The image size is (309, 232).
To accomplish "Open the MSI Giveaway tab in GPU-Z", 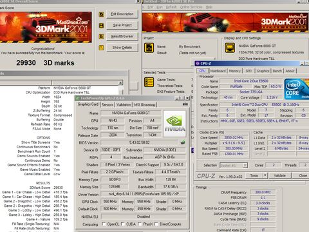I will [145, 104].
